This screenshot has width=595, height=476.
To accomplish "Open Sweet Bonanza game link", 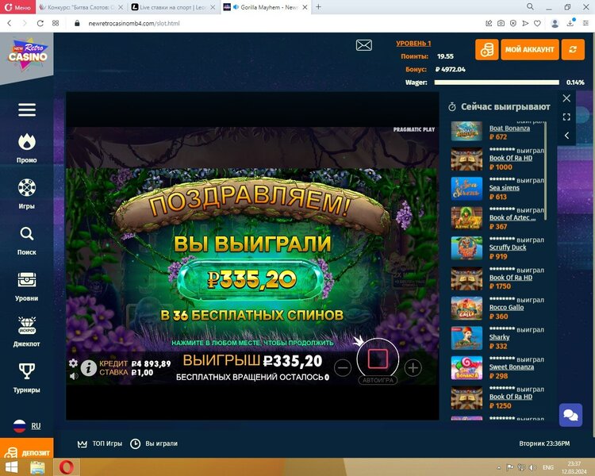I will [511, 367].
